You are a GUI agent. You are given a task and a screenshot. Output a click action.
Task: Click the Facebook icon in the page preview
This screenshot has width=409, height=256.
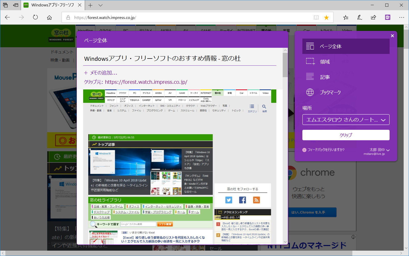[242, 200]
